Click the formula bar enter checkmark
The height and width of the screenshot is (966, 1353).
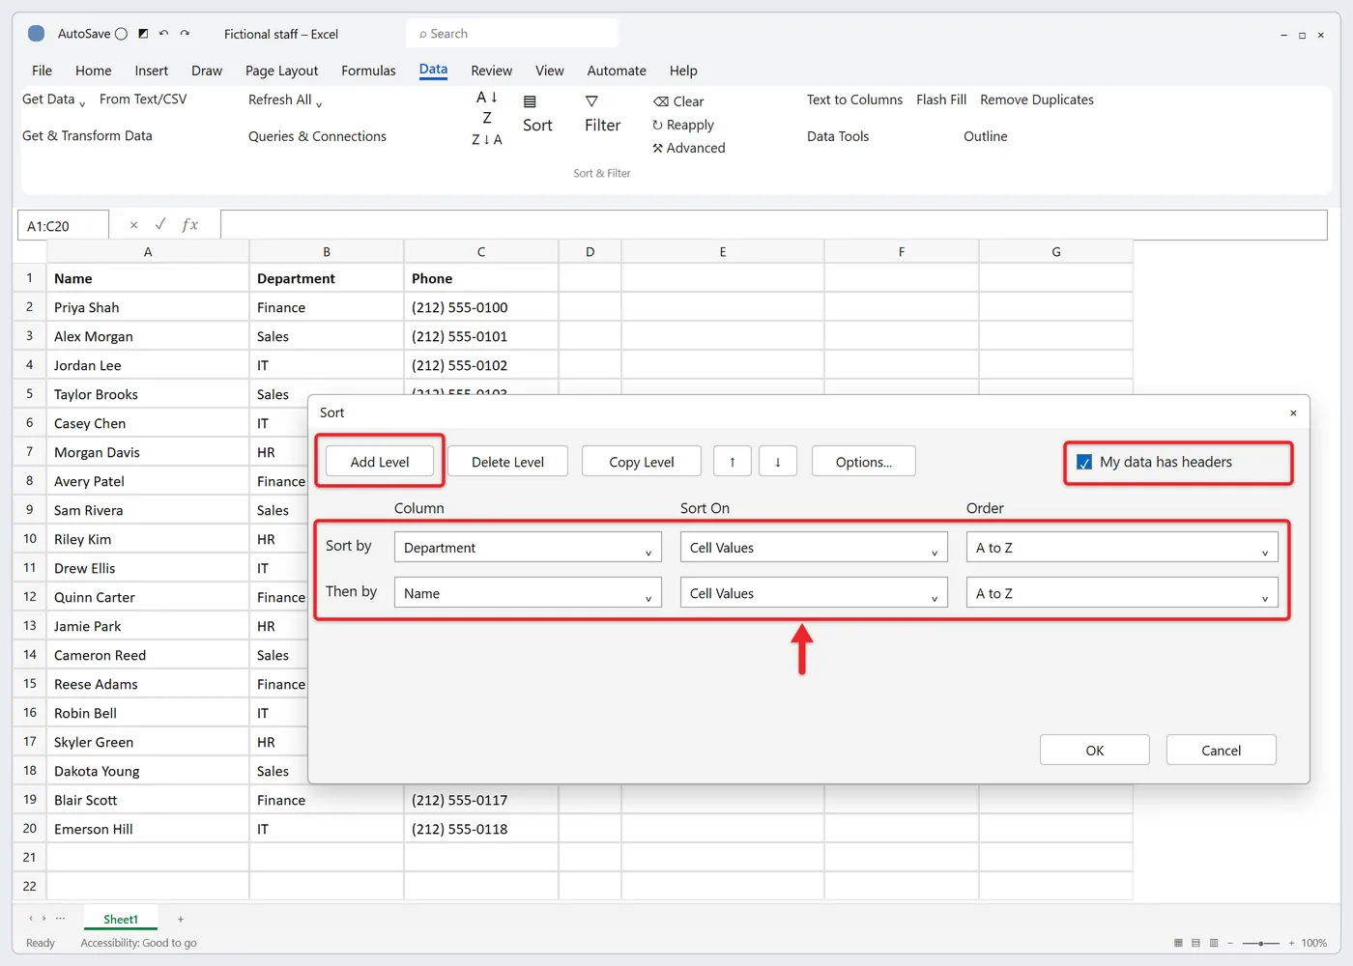pyautogui.click(x=160, y=224)
